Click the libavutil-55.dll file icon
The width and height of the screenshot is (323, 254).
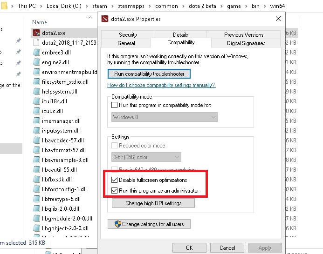[36, 169]
